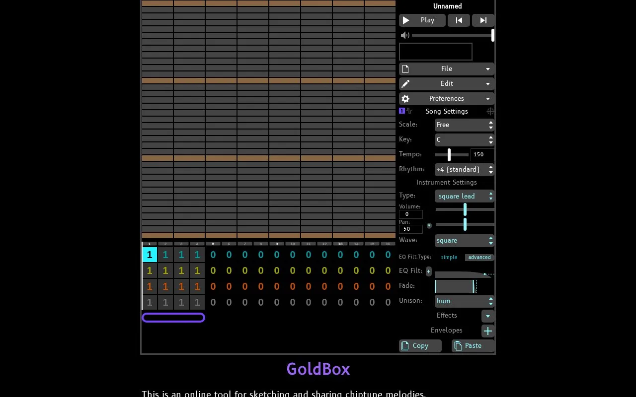Screen dimensions: 636x397
Task: Click the instrument Pan slider
Action: coord(465,225)
